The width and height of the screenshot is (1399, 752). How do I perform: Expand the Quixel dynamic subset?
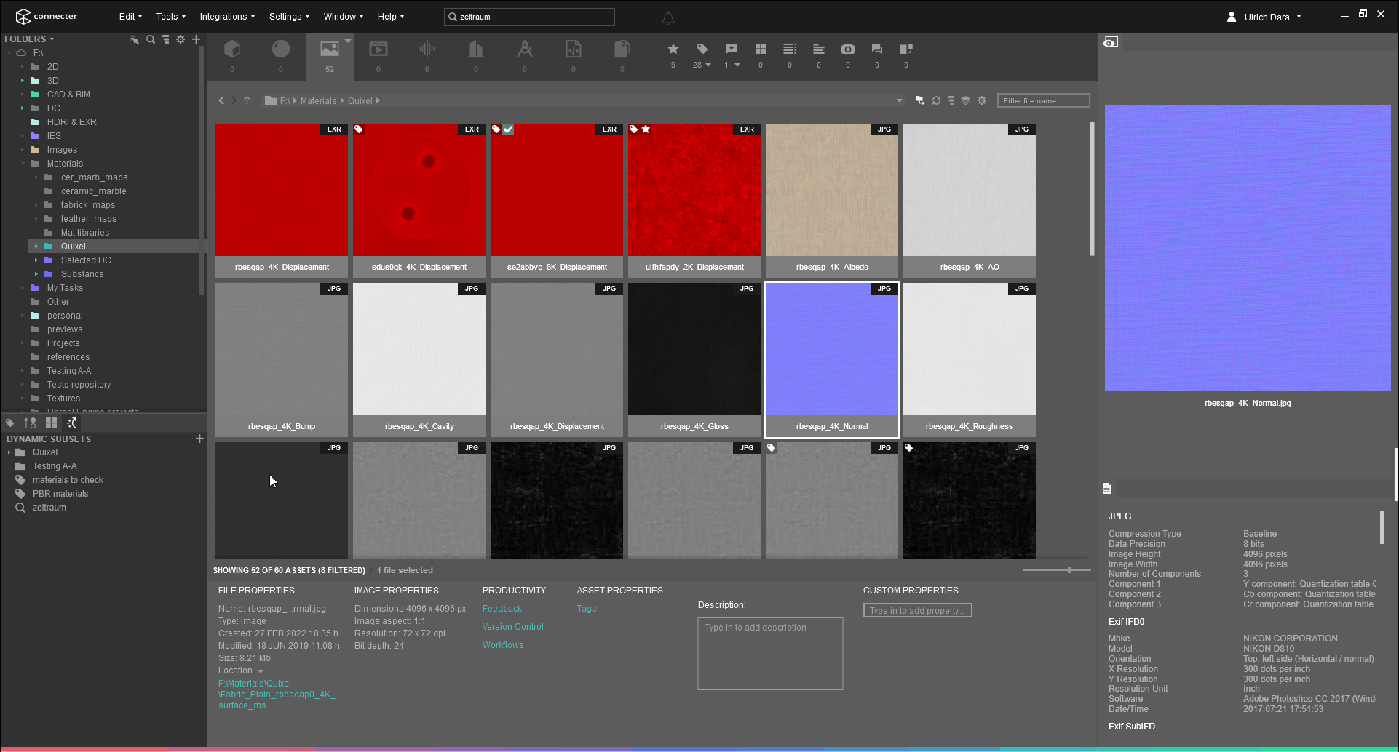[x=9, y=452]
